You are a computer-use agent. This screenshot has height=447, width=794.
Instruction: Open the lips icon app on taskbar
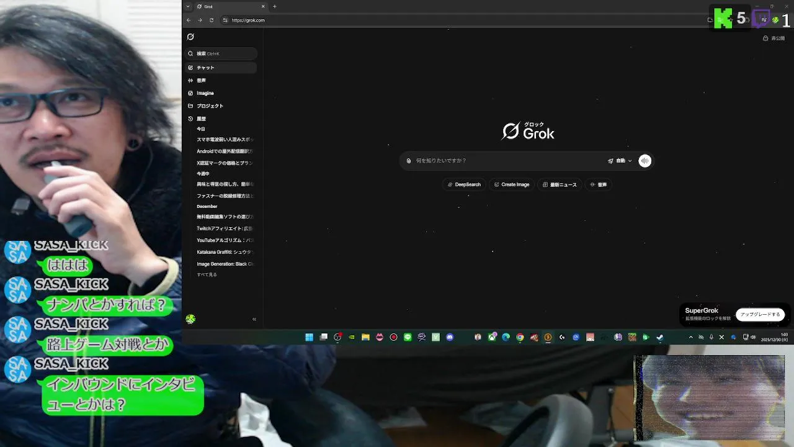380,337
